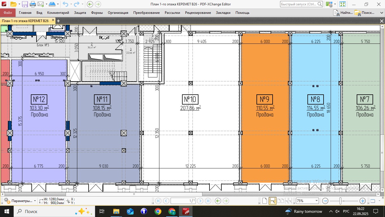Open the Комментарий ribbon tab

[x=58, y=13]
